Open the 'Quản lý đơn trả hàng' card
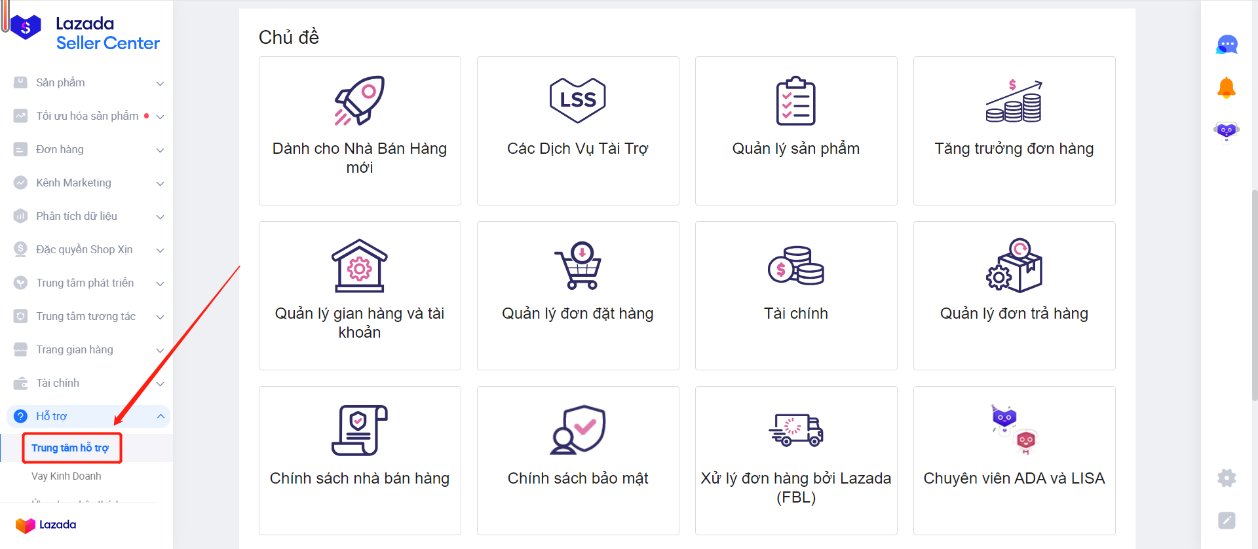The height and width of the screenshot is (549, 1258). [x=1014, y=296]
